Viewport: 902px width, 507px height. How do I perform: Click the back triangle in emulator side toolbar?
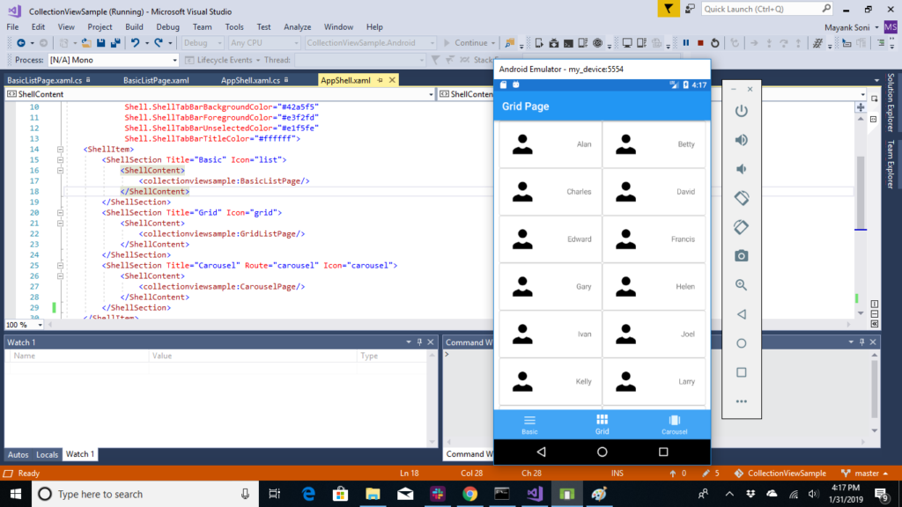742,314
